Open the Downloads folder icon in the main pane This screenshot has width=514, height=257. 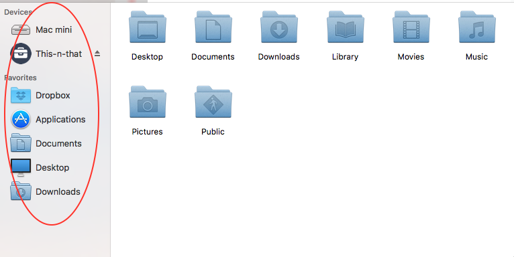(x=279, y=27)
